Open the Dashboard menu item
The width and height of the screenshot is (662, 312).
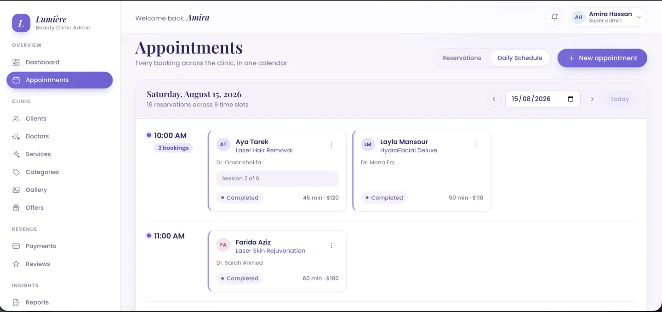tap(60, 62)
